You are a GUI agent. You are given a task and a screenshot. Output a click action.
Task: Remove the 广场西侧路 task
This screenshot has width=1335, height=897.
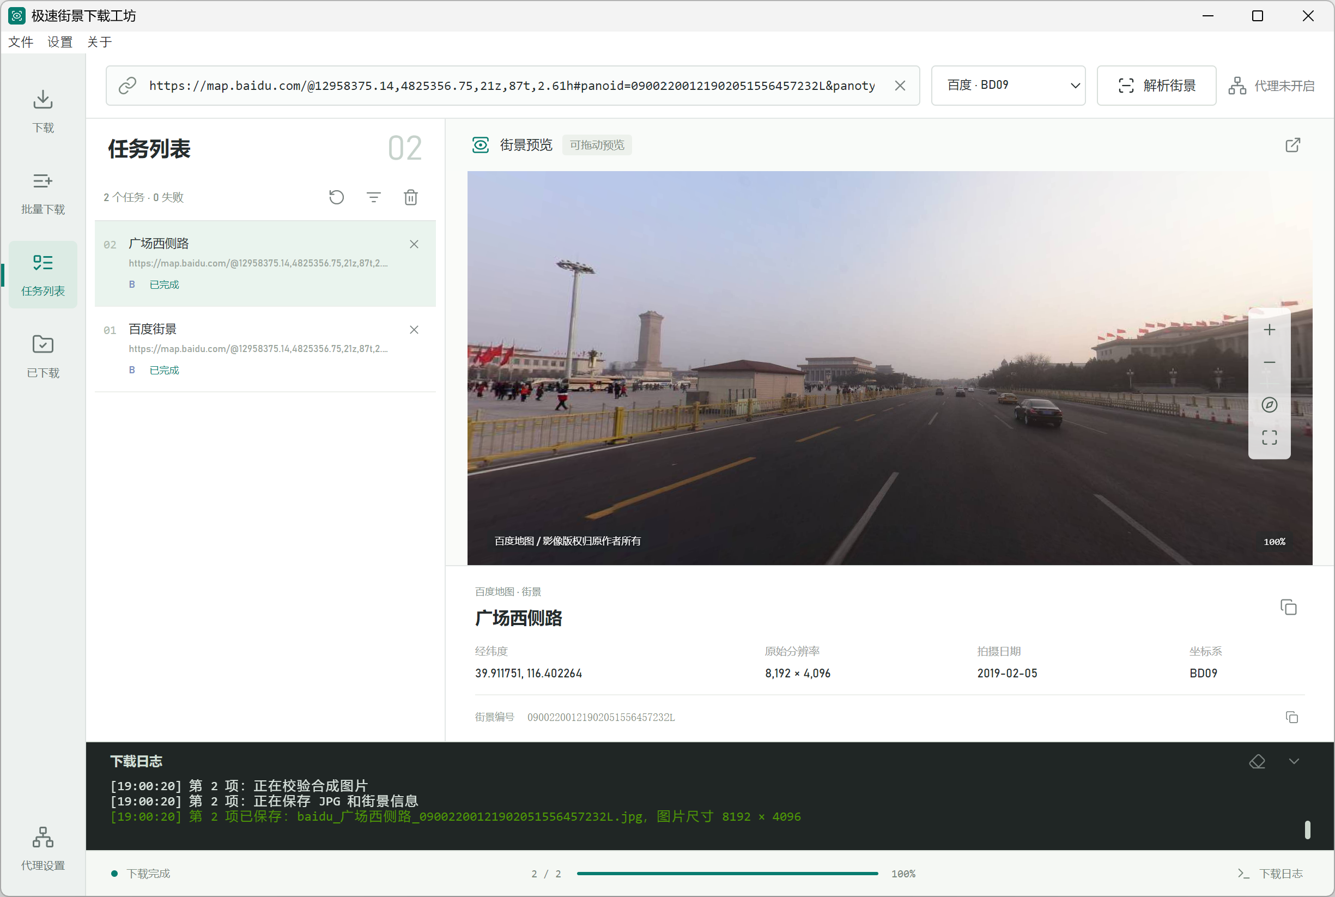[x=414, y=244]
